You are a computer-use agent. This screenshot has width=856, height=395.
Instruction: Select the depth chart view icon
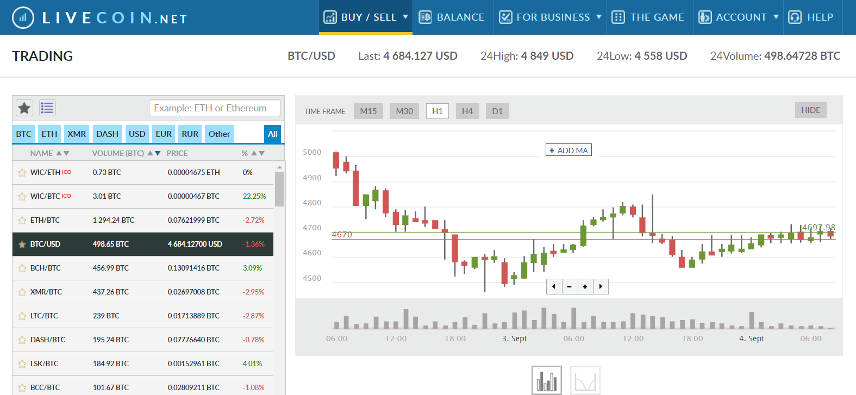[x=585, y=380]
